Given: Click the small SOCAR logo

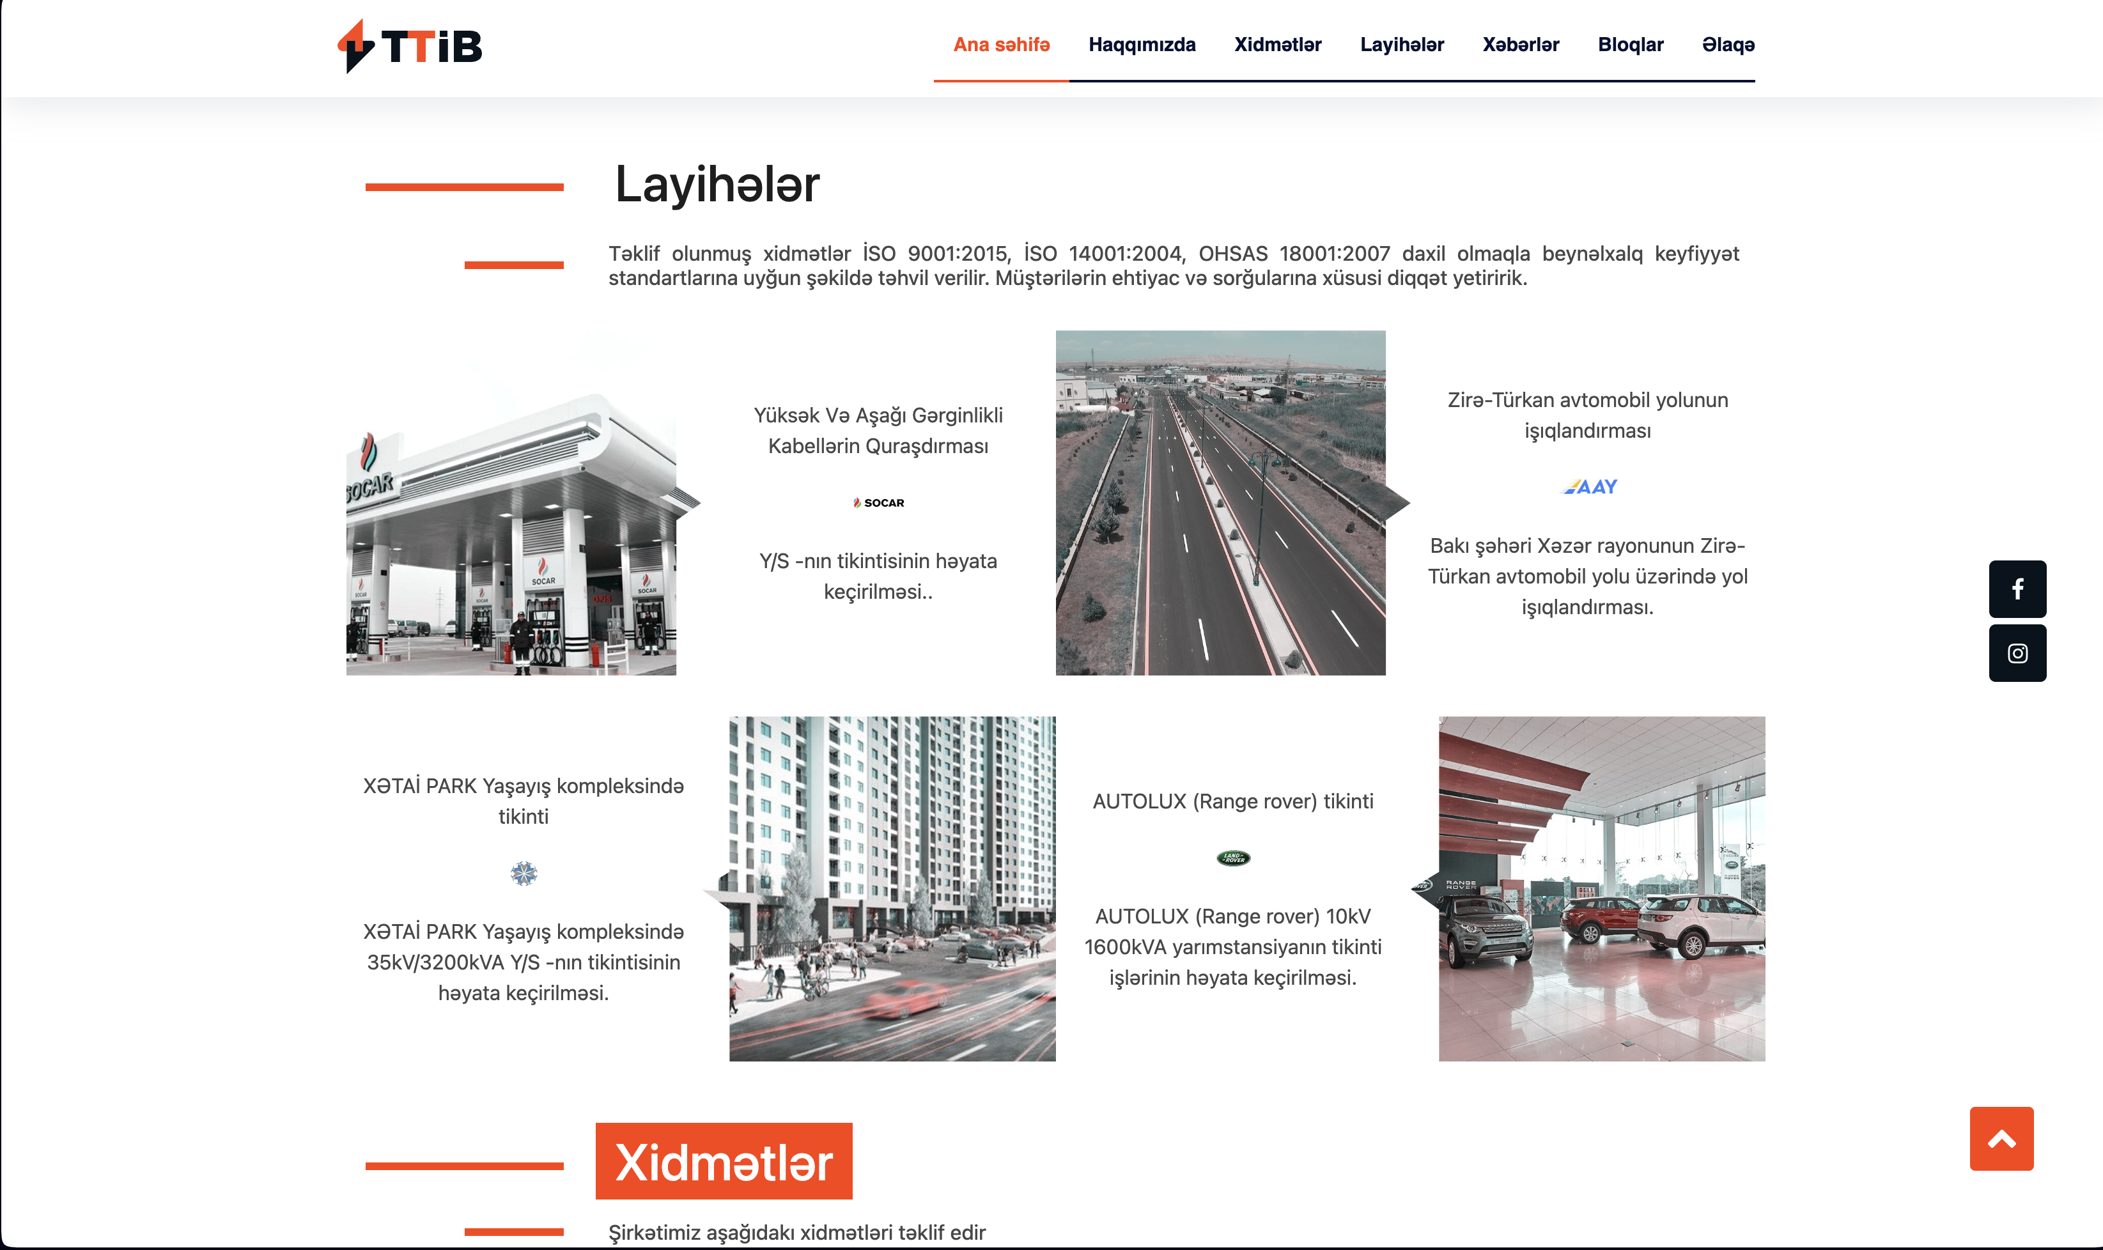Looking at the screenshot, I should (878, 503).
